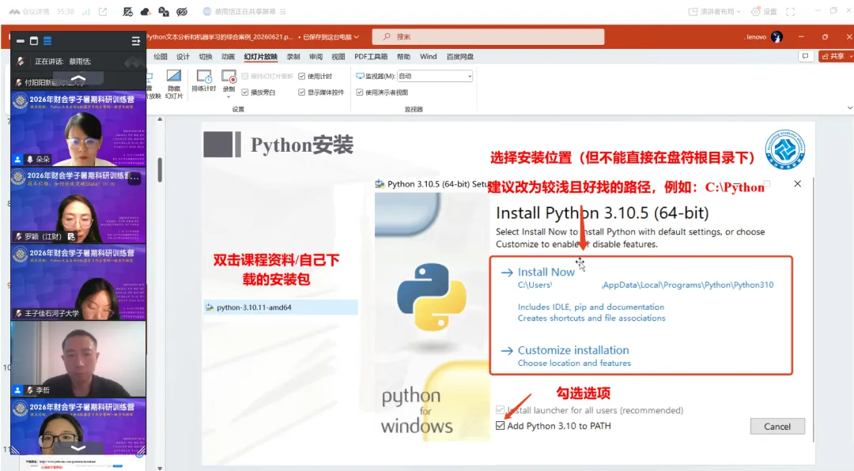Click the ellipsis button on 罗颖 video tile
Viewport: 854px width, 471px height.
pyautogui.click(x=135, y=178)
